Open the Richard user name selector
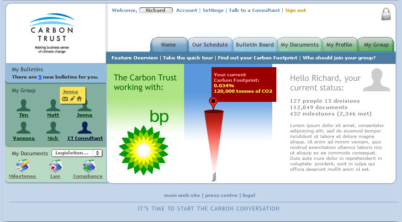Image resolution: width=402 pixels, height=222 pixels. [x=156, y=10]
